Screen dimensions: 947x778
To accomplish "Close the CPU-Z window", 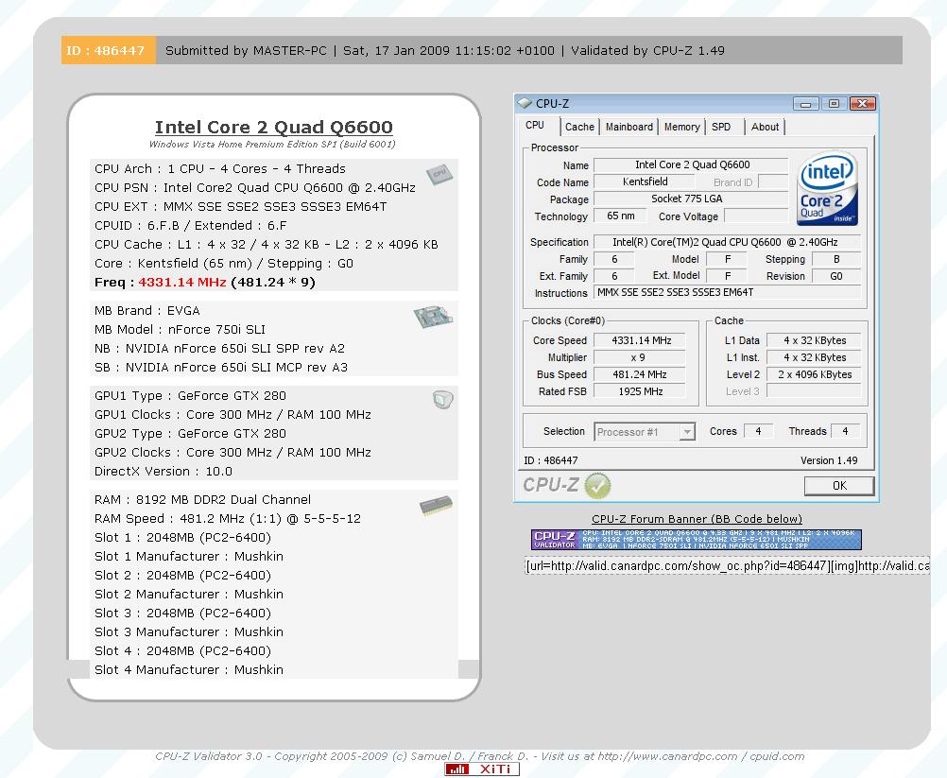I will click(x=863, y=104).
